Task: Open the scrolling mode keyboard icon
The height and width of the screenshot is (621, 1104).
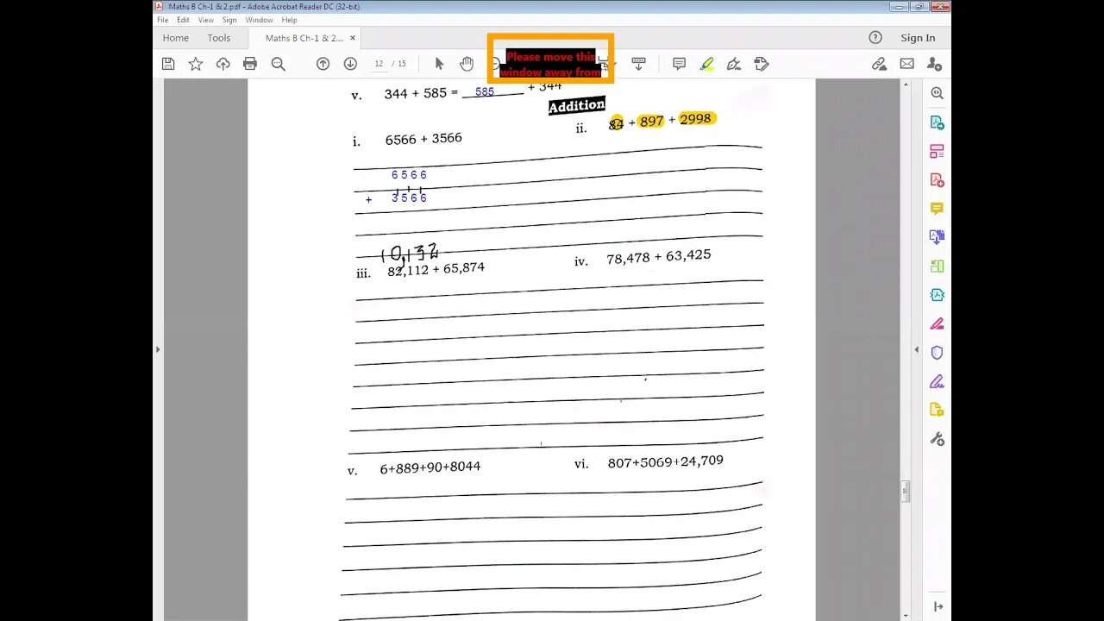Action: (x=638, y=64)
